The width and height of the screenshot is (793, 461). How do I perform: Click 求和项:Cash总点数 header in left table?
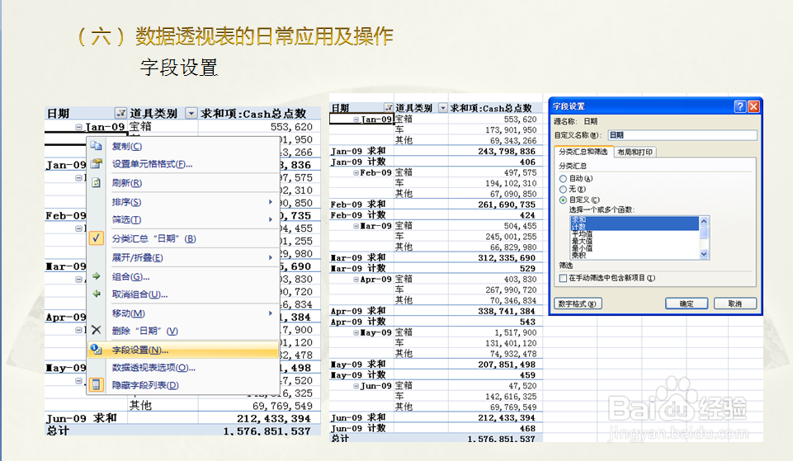click(x=253, y=113)
